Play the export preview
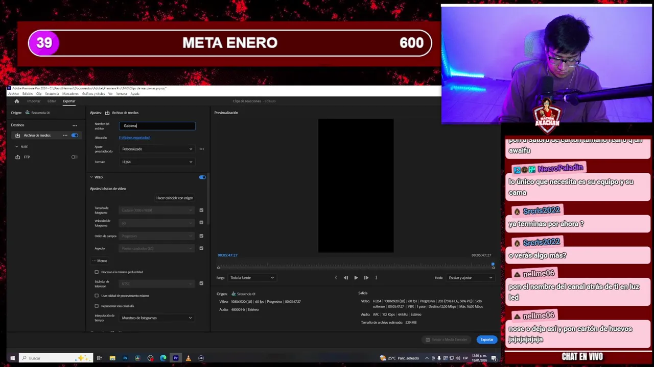 point(356,278)
